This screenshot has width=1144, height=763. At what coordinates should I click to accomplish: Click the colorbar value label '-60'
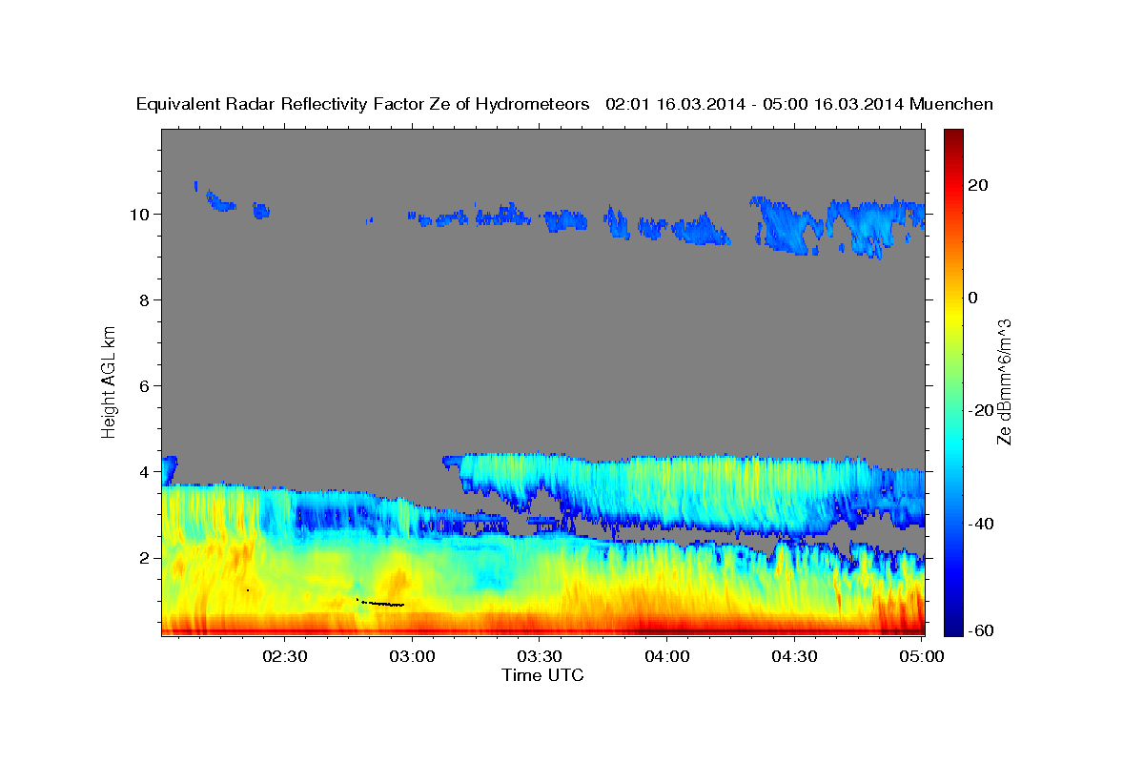tap(979, 629)
